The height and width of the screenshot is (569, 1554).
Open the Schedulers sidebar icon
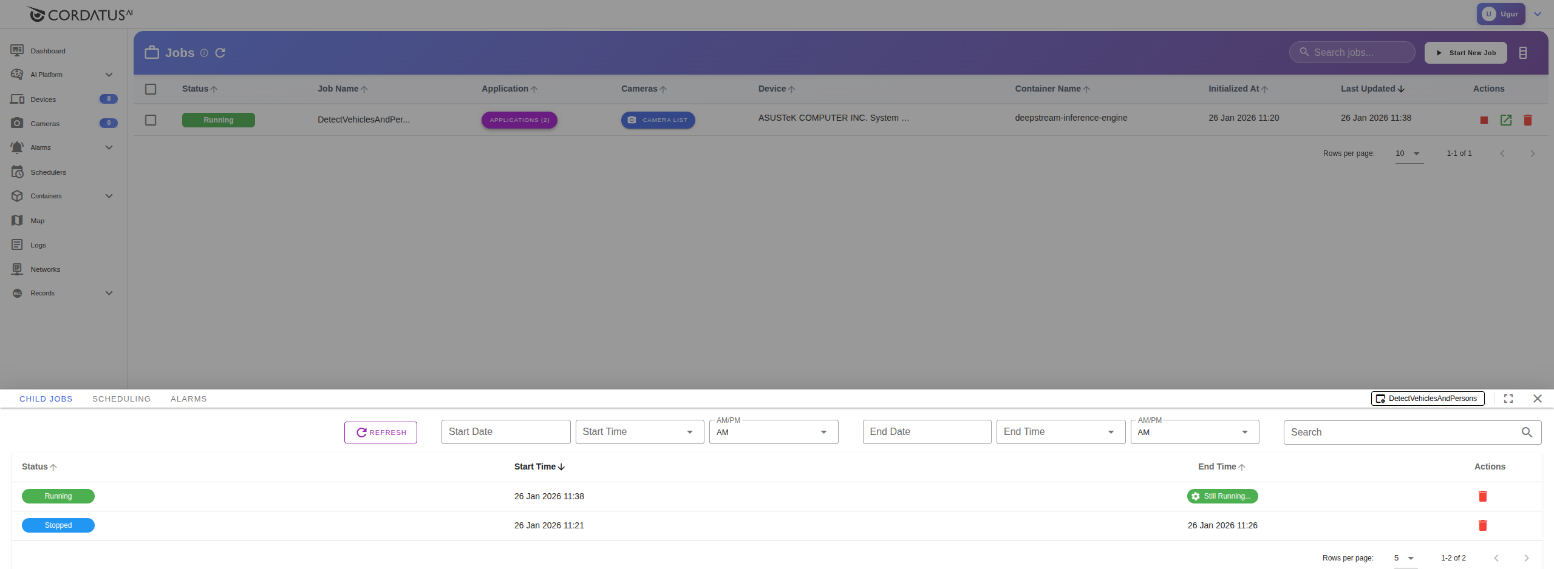(17, 172)
